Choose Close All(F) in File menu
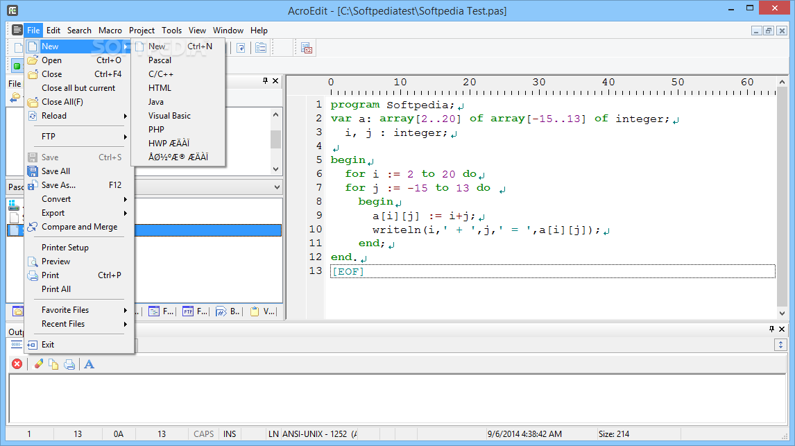This screenshot has height=446, width=795. (x=79, y=102)
